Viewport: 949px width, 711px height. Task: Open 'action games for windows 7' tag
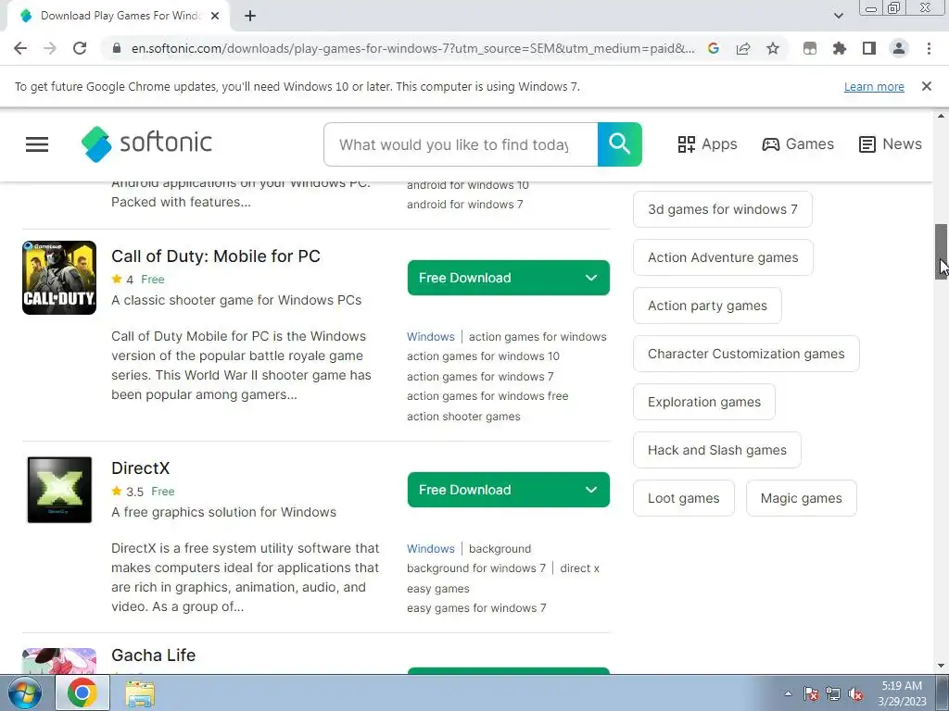tap(480, 376)
